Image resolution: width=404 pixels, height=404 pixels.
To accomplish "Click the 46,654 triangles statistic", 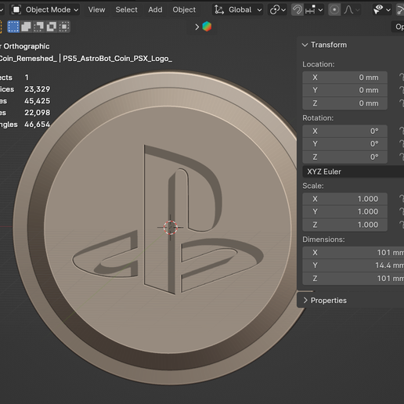I will pos(37,124).
